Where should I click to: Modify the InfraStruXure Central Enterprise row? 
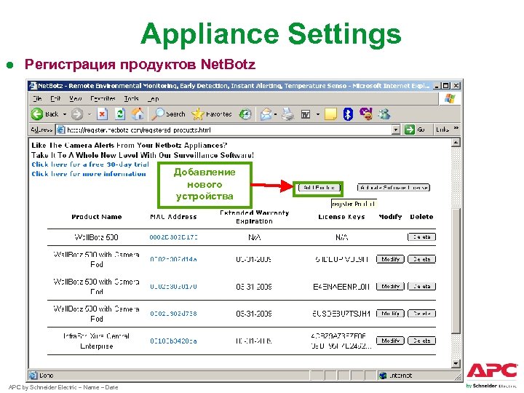tap(390, 341)
